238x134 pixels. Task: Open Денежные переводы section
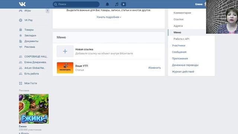click(185, 65)
